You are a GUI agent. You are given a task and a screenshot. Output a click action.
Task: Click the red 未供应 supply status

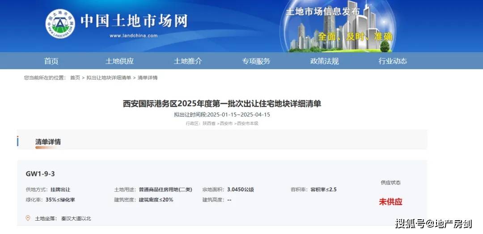click(390, 202)
